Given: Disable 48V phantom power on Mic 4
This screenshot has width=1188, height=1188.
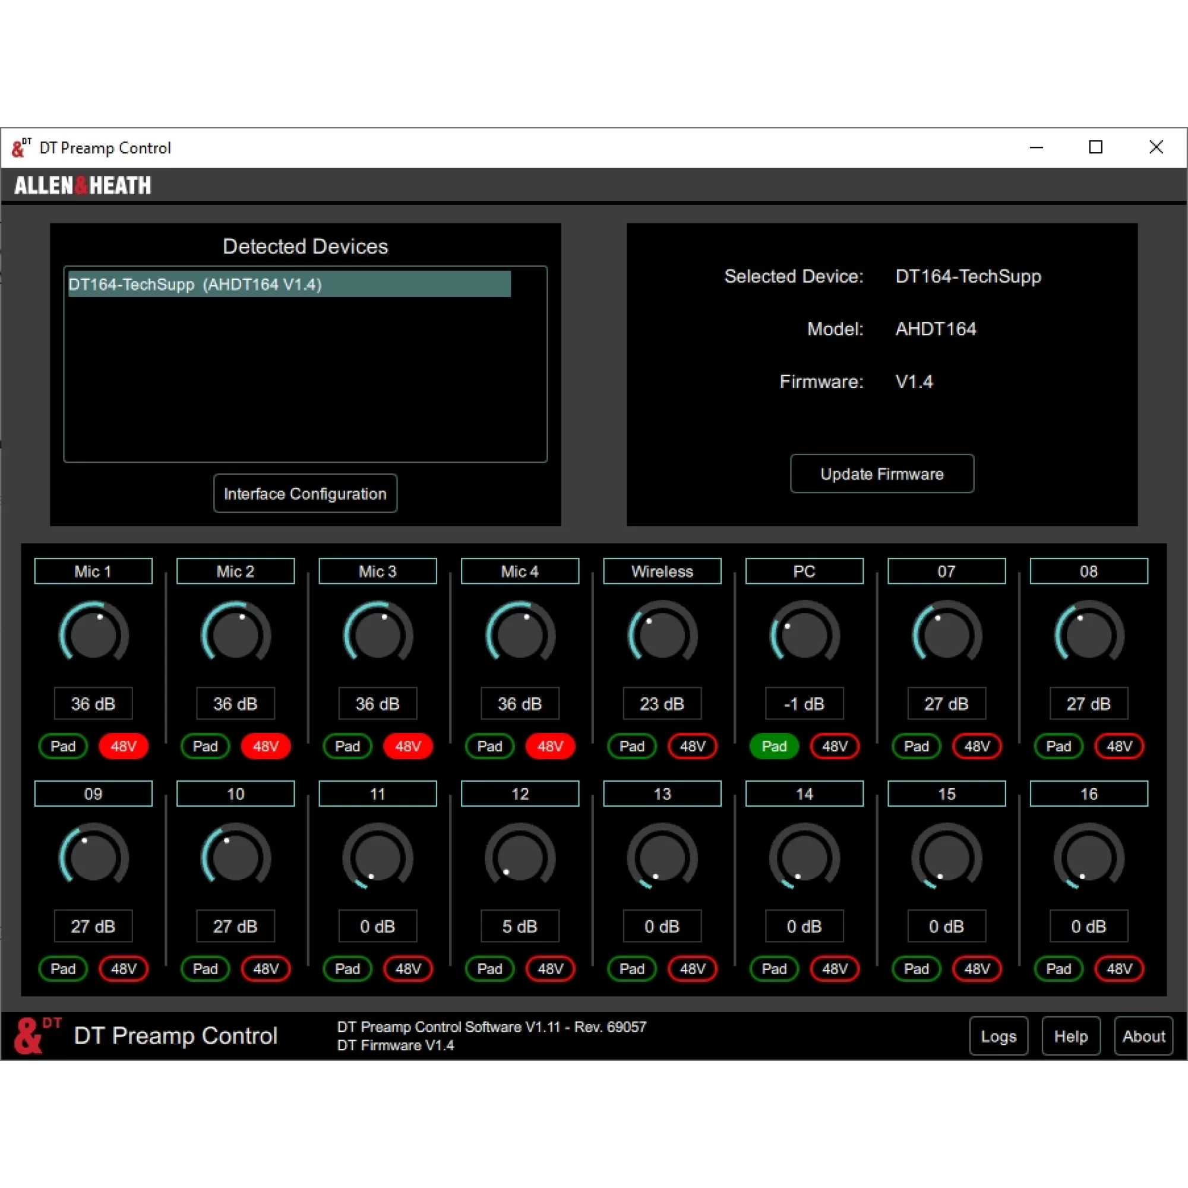Looking at the screenshot, I should (x=551, y=746).
